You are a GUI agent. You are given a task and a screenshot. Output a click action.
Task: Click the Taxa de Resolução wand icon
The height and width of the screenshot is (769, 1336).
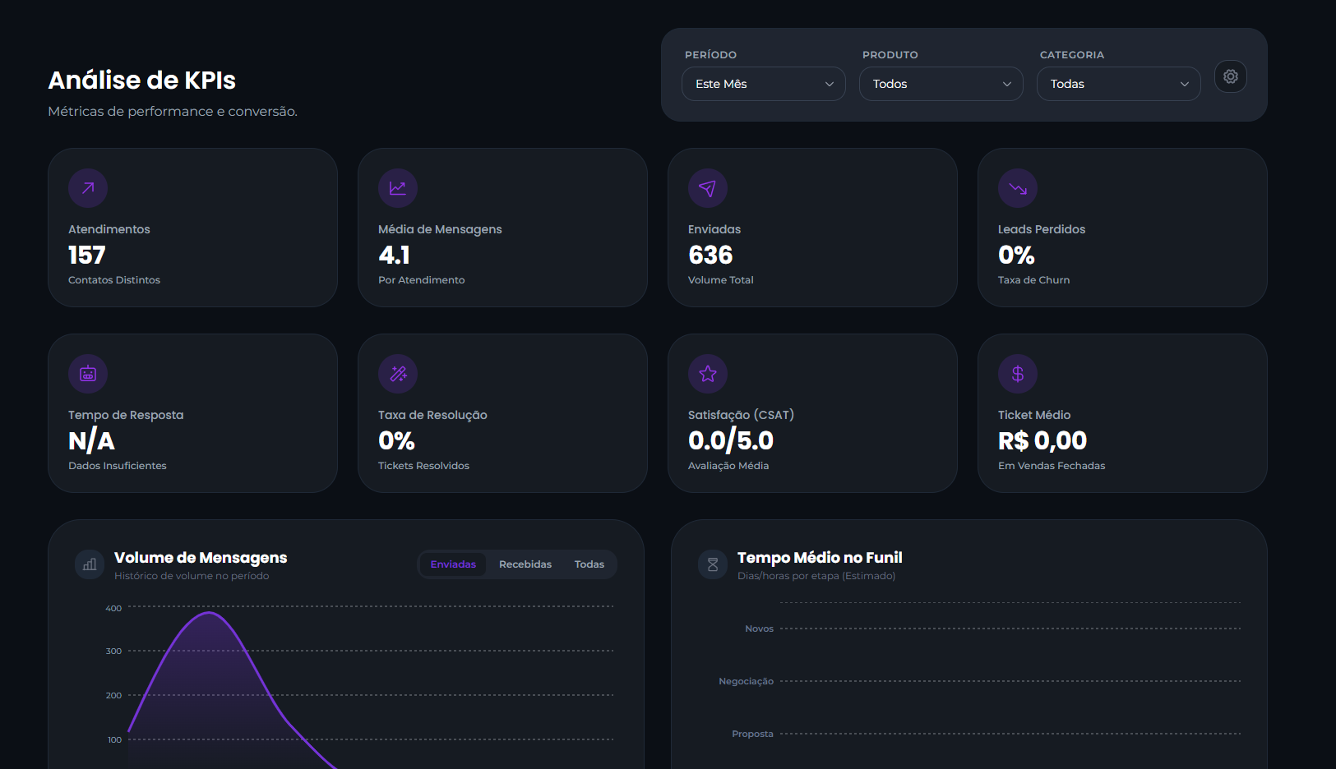pos(398,374)
